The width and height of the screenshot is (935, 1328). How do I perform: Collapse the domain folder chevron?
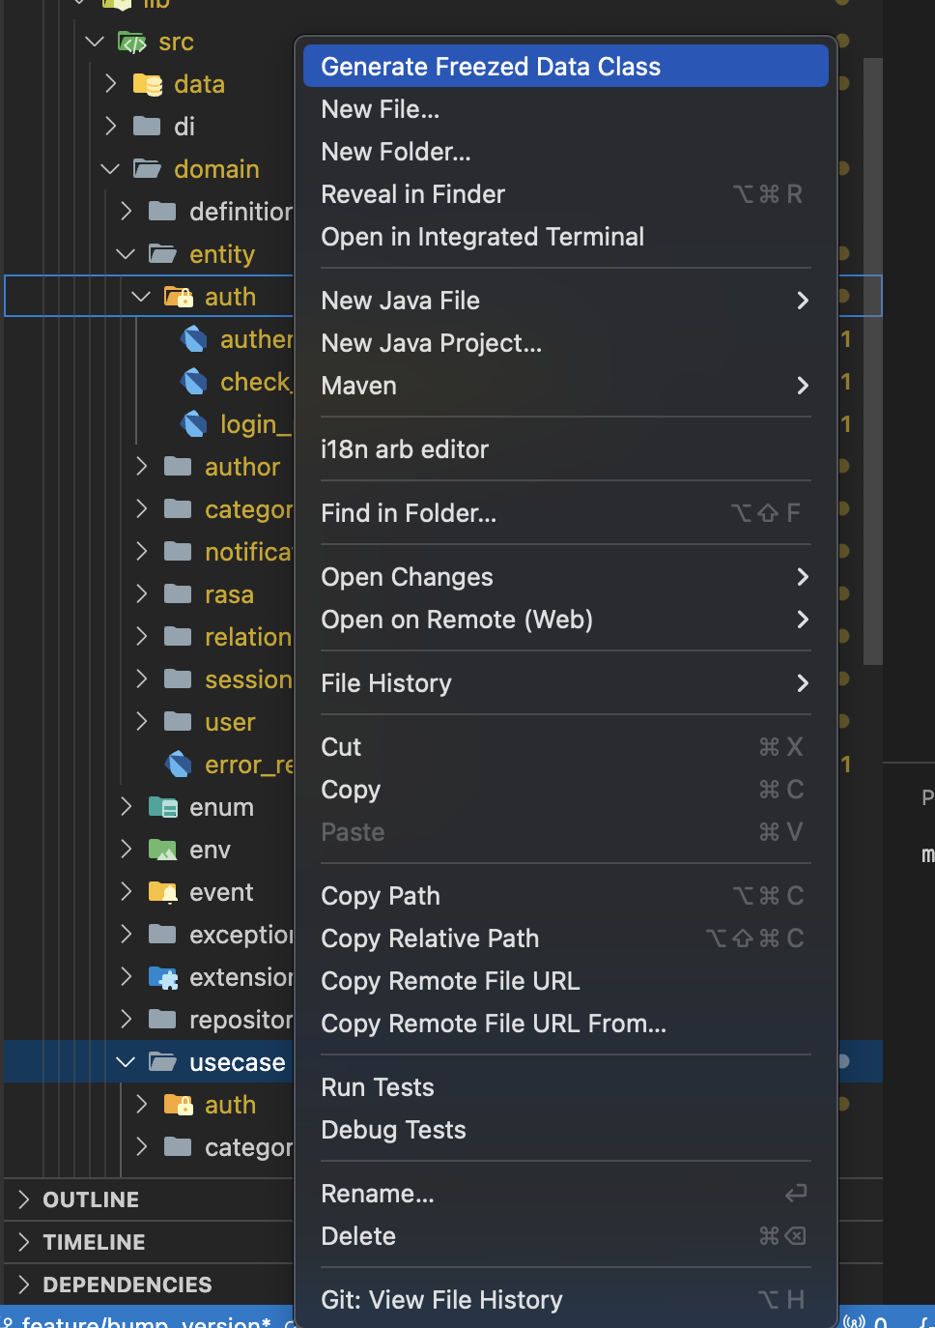110,169
